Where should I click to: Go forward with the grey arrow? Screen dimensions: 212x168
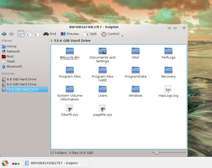tap(12, 34)
